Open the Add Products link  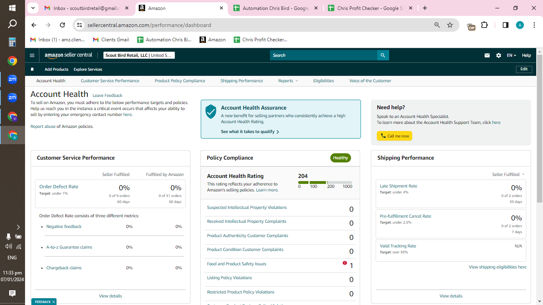(56, 69)
